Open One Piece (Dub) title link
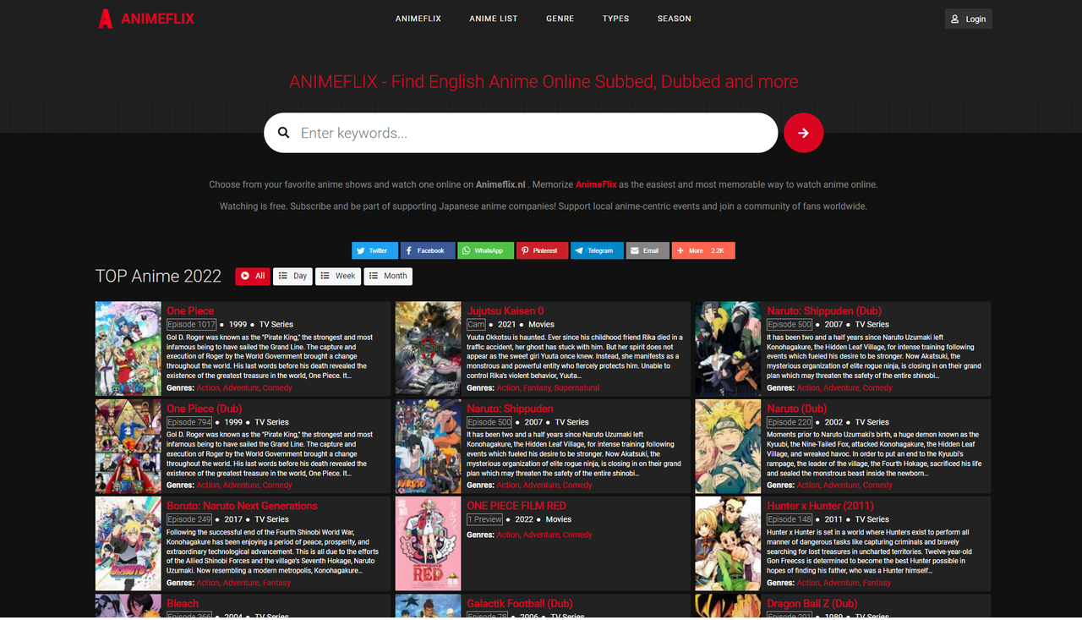1082x620 pixels. [x=204, y=409]
